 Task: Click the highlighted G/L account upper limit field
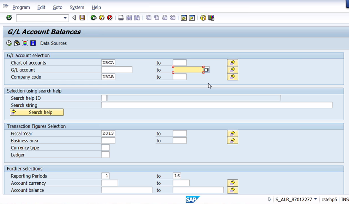[188, 70]
